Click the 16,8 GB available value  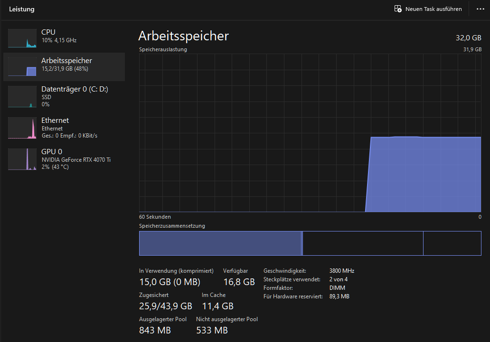(x=239, y=282)
